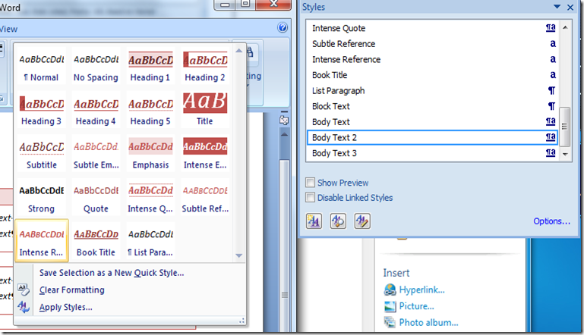
Task: Click the Hyperlink... link
Action: [422, 290]
